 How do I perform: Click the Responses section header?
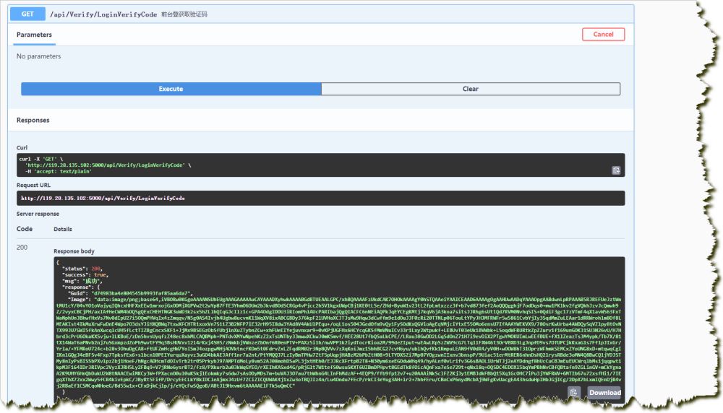tap(33, 121)
